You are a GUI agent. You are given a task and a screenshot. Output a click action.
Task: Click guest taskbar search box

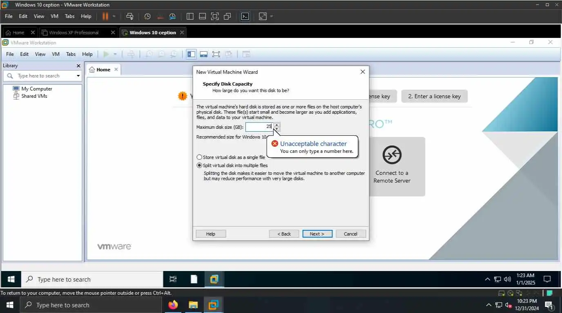(x=92, y=279)
